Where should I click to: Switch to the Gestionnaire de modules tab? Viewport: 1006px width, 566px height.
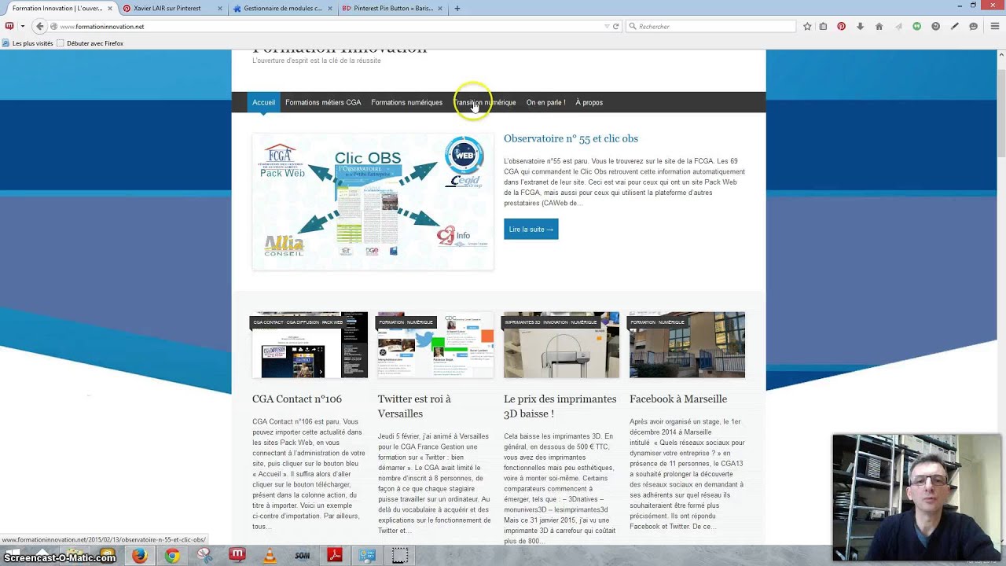281,9
